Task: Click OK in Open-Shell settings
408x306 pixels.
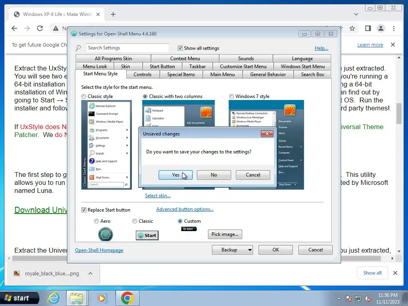Action: coord(276,250)
